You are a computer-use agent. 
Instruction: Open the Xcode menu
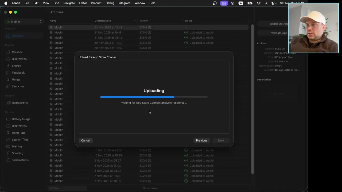click(16, 3)
